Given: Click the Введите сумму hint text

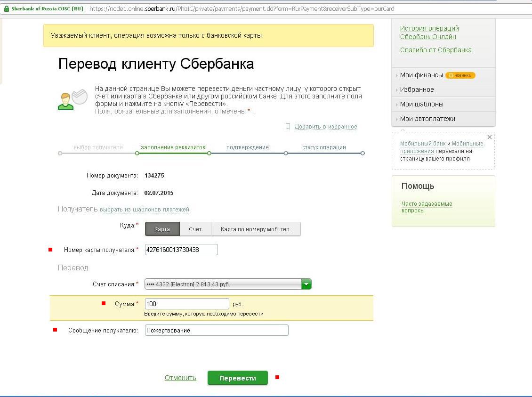Looking at the screenshot, I should click(204, 314).
